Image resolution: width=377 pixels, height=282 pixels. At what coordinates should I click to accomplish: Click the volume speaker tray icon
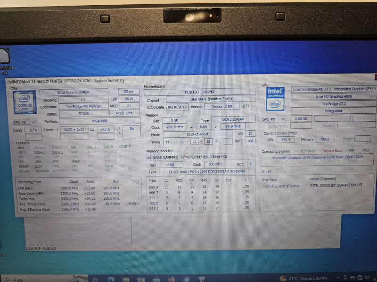tap(367, 277)
